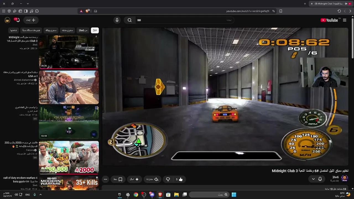This screenshot has width=354, height=199.
Task: Click the Share (مشاركة) button
Action: click(x=152, y=179)
